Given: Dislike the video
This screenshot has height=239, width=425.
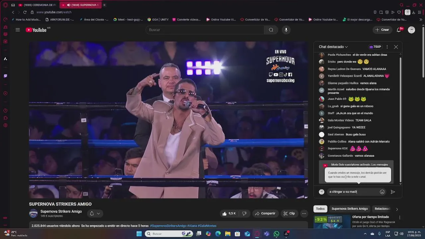Looking at the screenshot, I should click(244, 213).
